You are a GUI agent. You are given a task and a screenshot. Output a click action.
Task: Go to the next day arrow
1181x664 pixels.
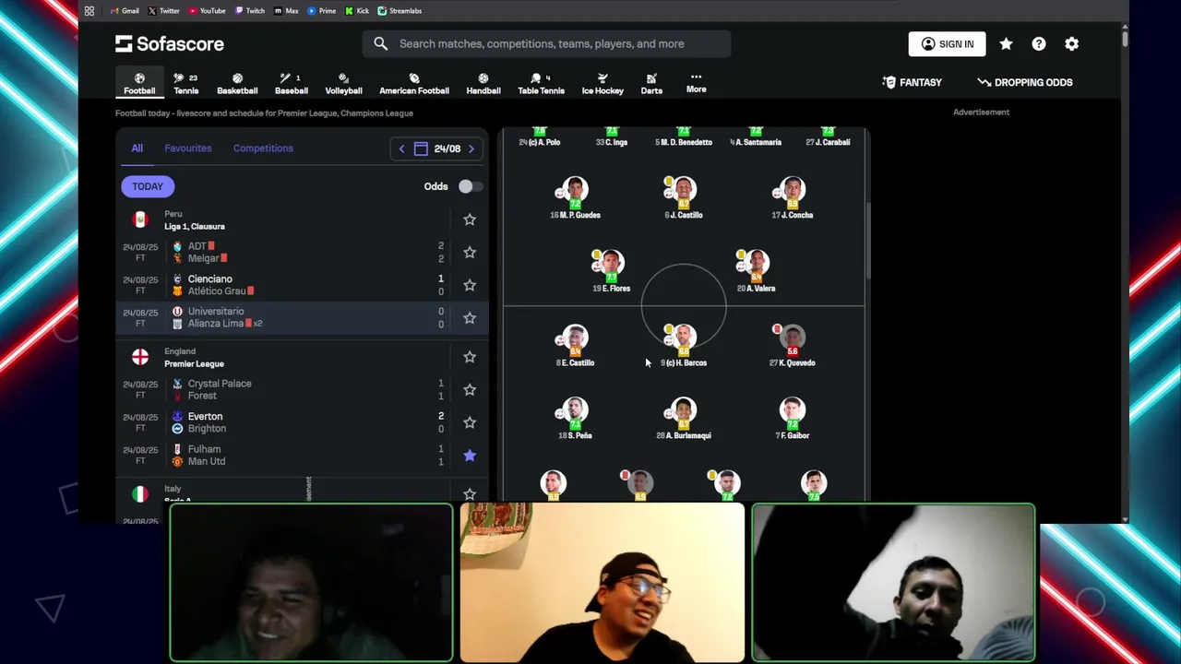click(x=471, y=148)
